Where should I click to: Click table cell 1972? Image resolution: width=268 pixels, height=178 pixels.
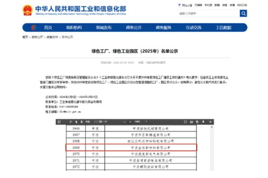(76, 166)
